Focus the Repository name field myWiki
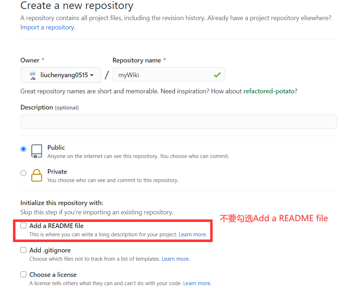Screen dimensions: 344x288 pyautogui.click(x=168, y=75)
